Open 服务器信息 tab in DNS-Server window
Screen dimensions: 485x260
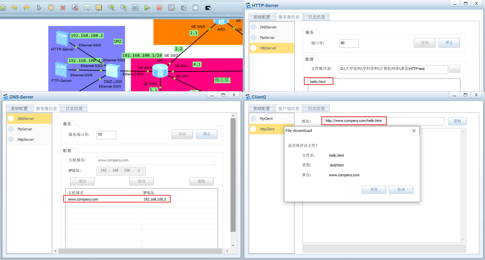coord(47,108)
